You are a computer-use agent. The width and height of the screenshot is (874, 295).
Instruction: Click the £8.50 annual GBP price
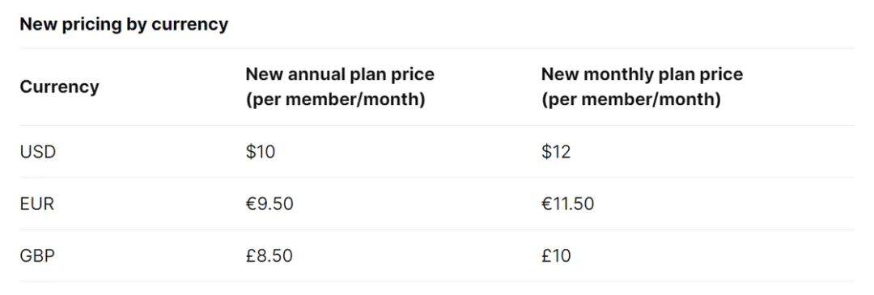269,256
